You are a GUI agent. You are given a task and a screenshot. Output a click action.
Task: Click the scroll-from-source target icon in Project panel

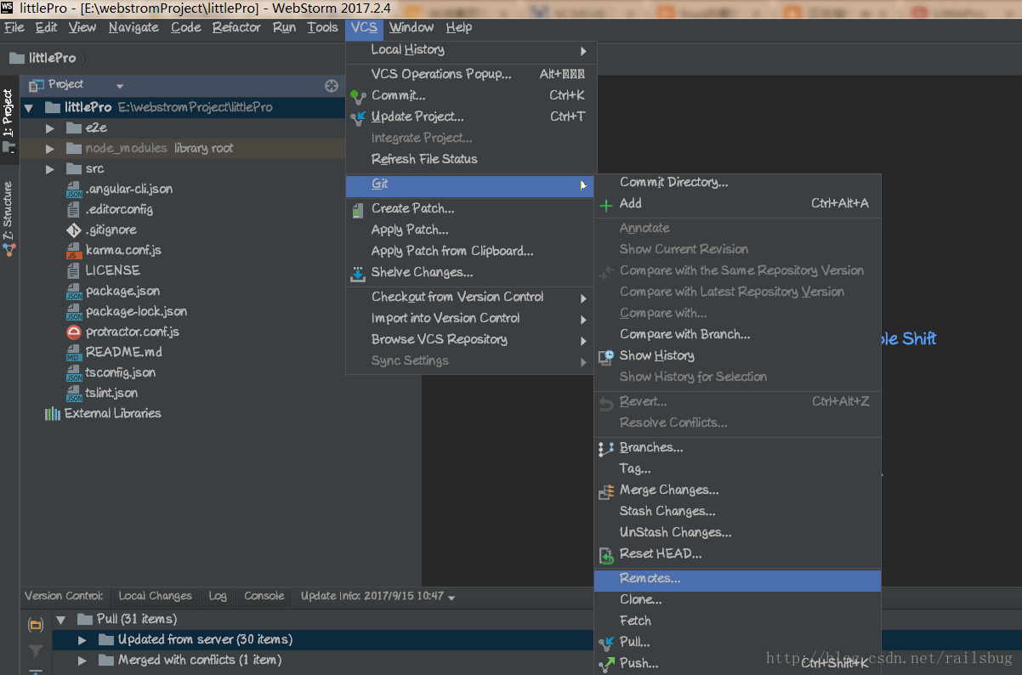(x=332, y=85)
